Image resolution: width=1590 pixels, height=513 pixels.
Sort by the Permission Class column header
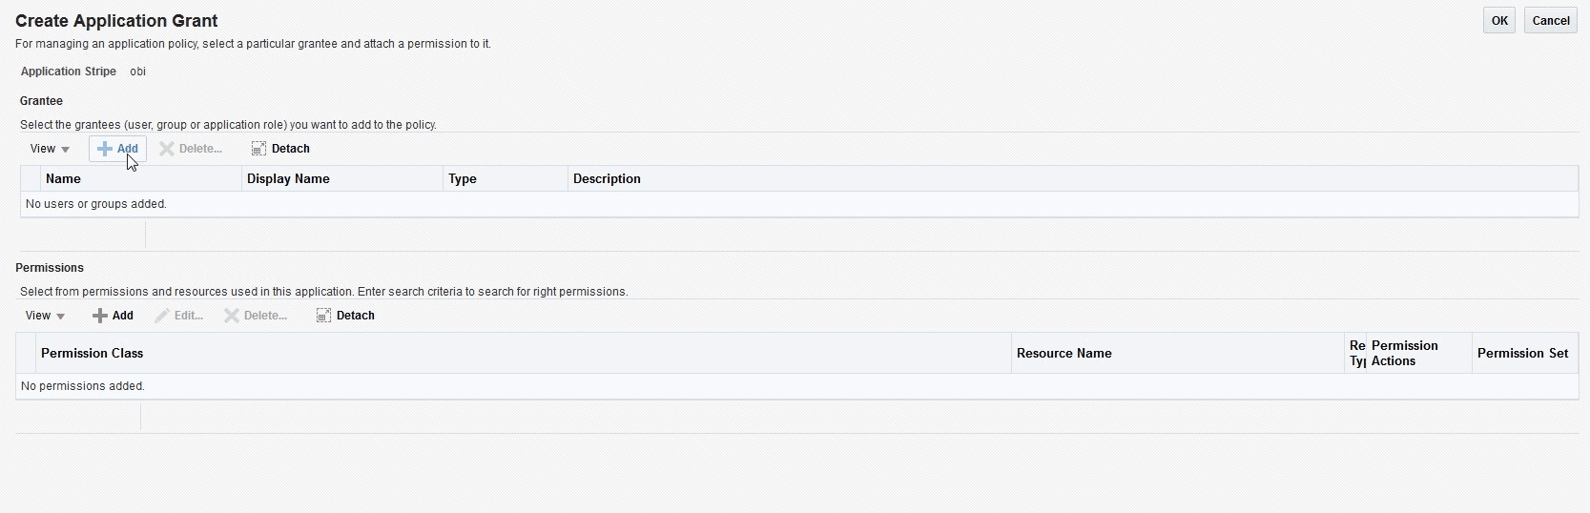pyautogui.click(x=92, y=354)
